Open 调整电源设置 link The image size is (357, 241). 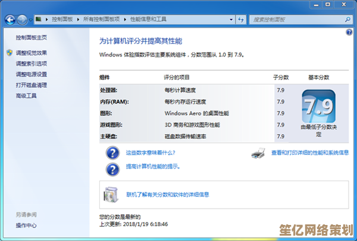(31, 74)
